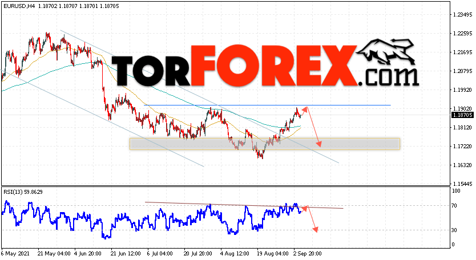Click the date label 19 Aug 04:00
Screen dimensions: 476x260
pos(272,253)
